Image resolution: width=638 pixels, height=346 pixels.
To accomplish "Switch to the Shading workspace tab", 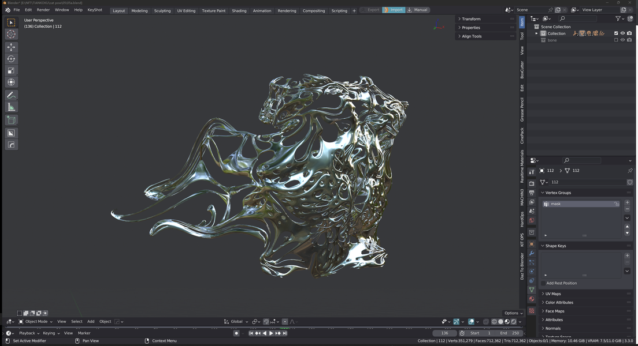I will tap(239, 10).
